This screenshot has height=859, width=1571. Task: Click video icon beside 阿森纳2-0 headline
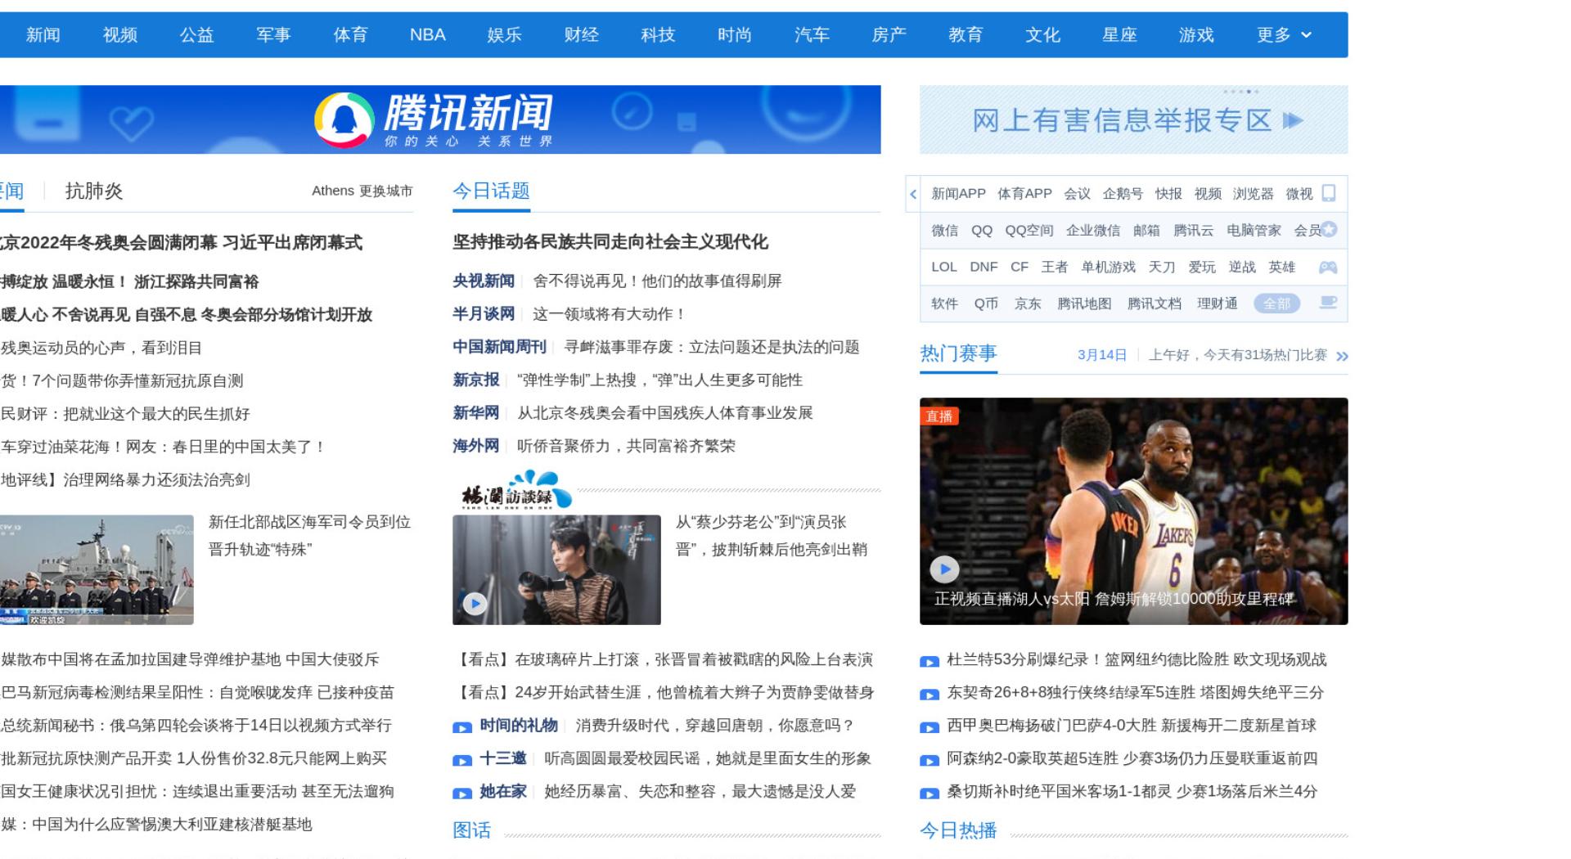coord(930,760)
